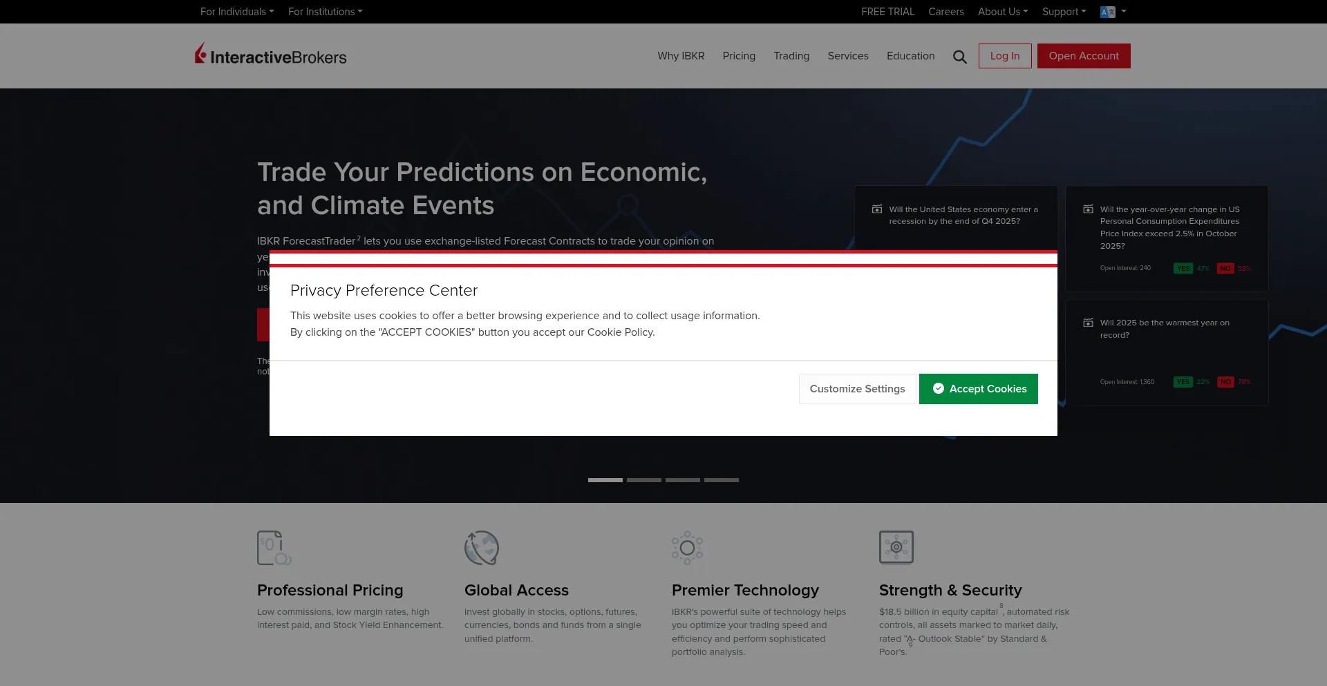
Task: Click the Global Access globe icon
Action: (482, 548)
